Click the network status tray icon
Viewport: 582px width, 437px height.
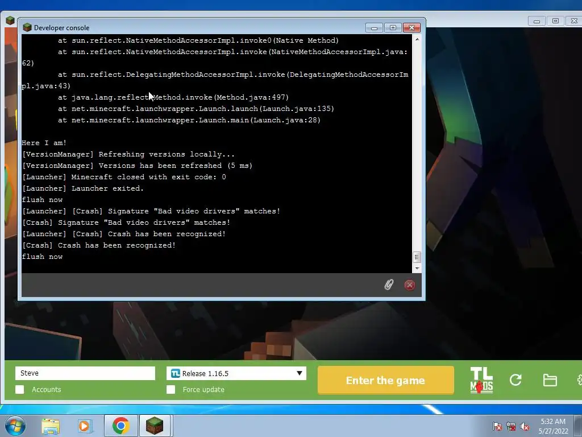click(511, 426)
